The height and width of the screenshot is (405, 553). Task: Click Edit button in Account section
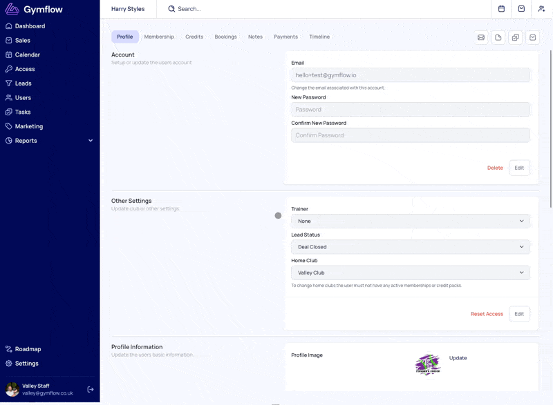(519, 168)
